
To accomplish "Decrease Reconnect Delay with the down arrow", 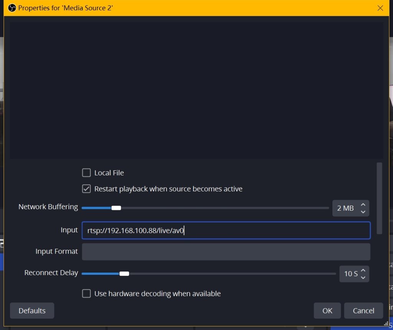I will 363,277.
